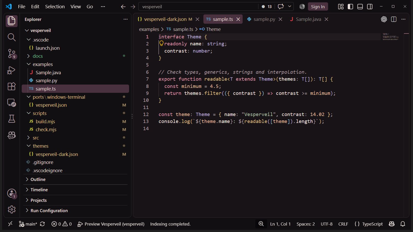The width and height of the screenshot is (413, 232).
Task: Click the hexagon icon beside Sign In
Action: click(x=302, y=7)
